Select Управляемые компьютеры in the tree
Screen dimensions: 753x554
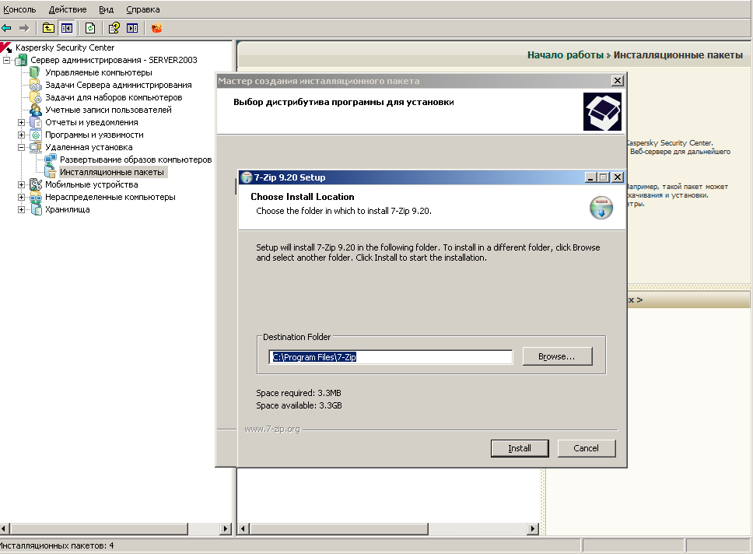pyautogui.click(x=99, y=72)
